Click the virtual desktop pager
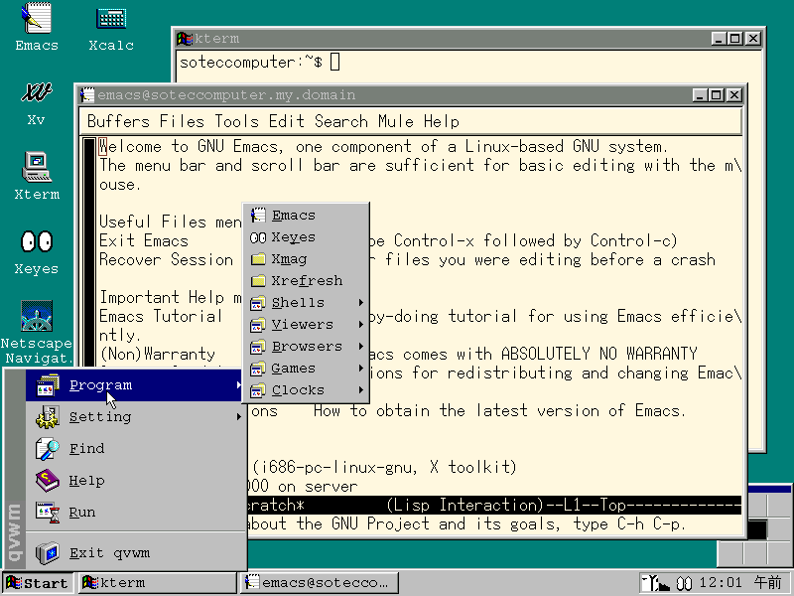The height and width of the screenshot is (596, 794). pos(754,525)
